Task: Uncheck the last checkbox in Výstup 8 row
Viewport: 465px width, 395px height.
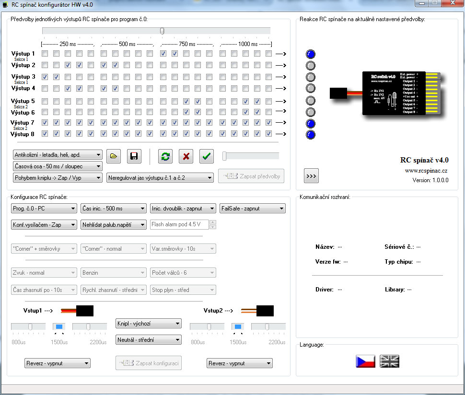Action: click(268, 134)
